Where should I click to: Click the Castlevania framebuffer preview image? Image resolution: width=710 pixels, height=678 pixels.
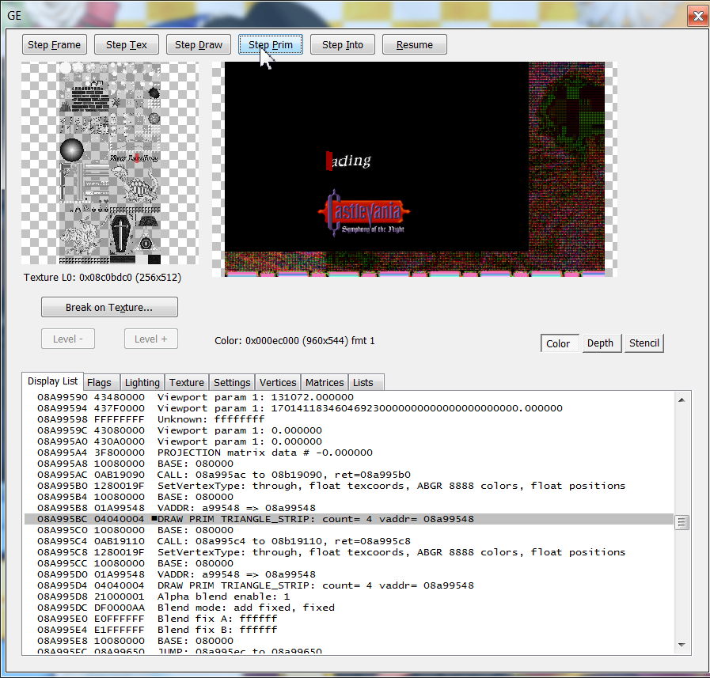(412, 169)
